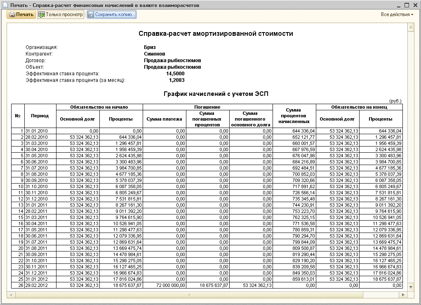The height and width of the screenshot is (305, 421).
Task: Select the 72 000 000,00 payment cell
Action: tap(164, 285)
